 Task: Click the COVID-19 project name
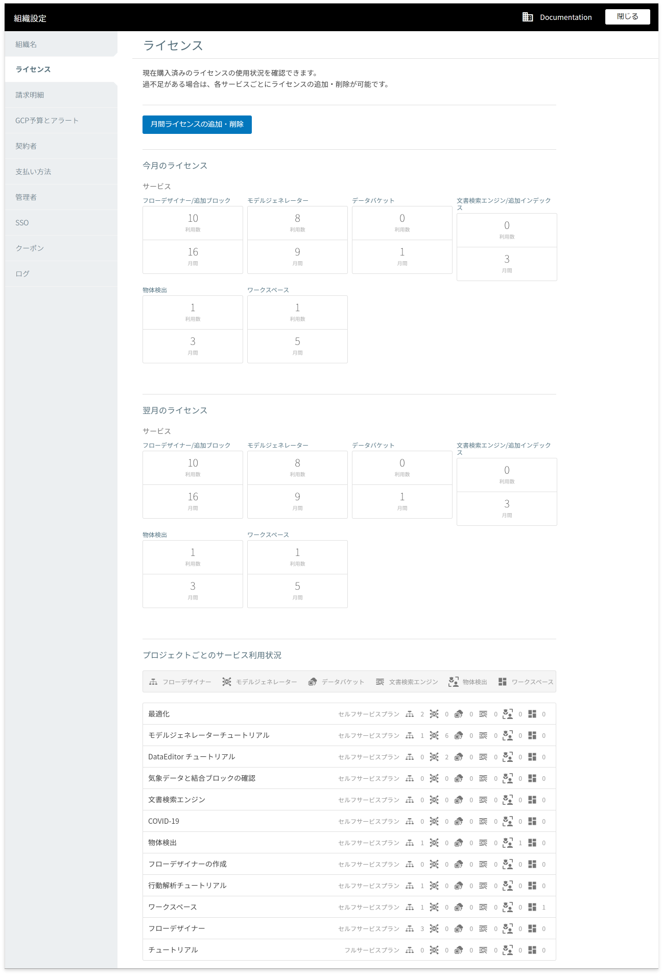(163, 821)
